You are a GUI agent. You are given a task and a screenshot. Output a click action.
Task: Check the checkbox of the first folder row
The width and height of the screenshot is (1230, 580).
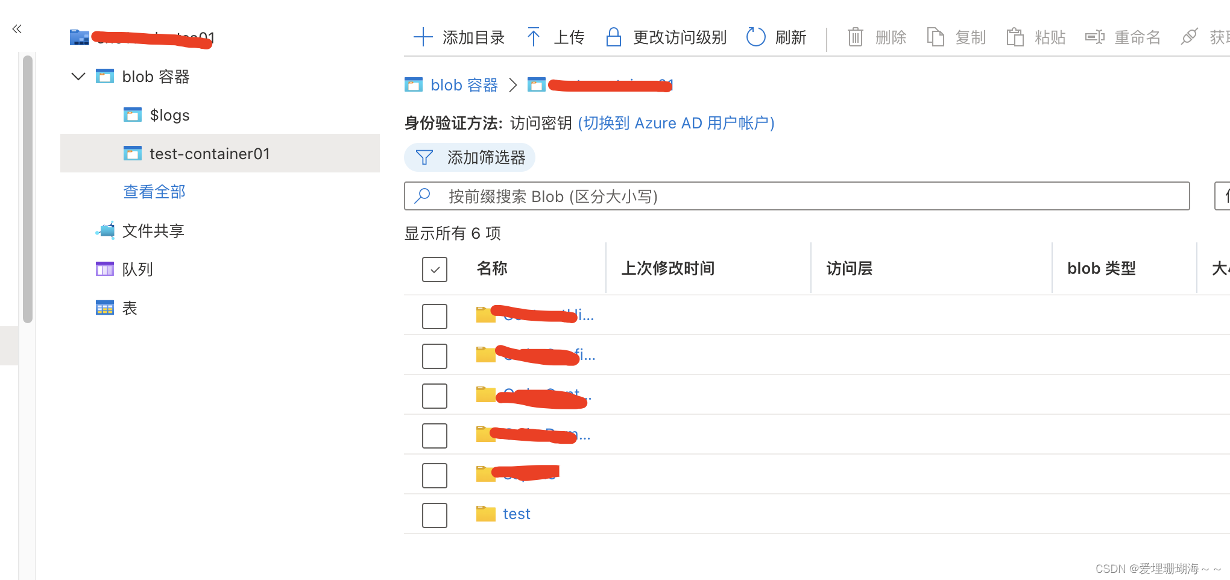(x=434, y=316)
